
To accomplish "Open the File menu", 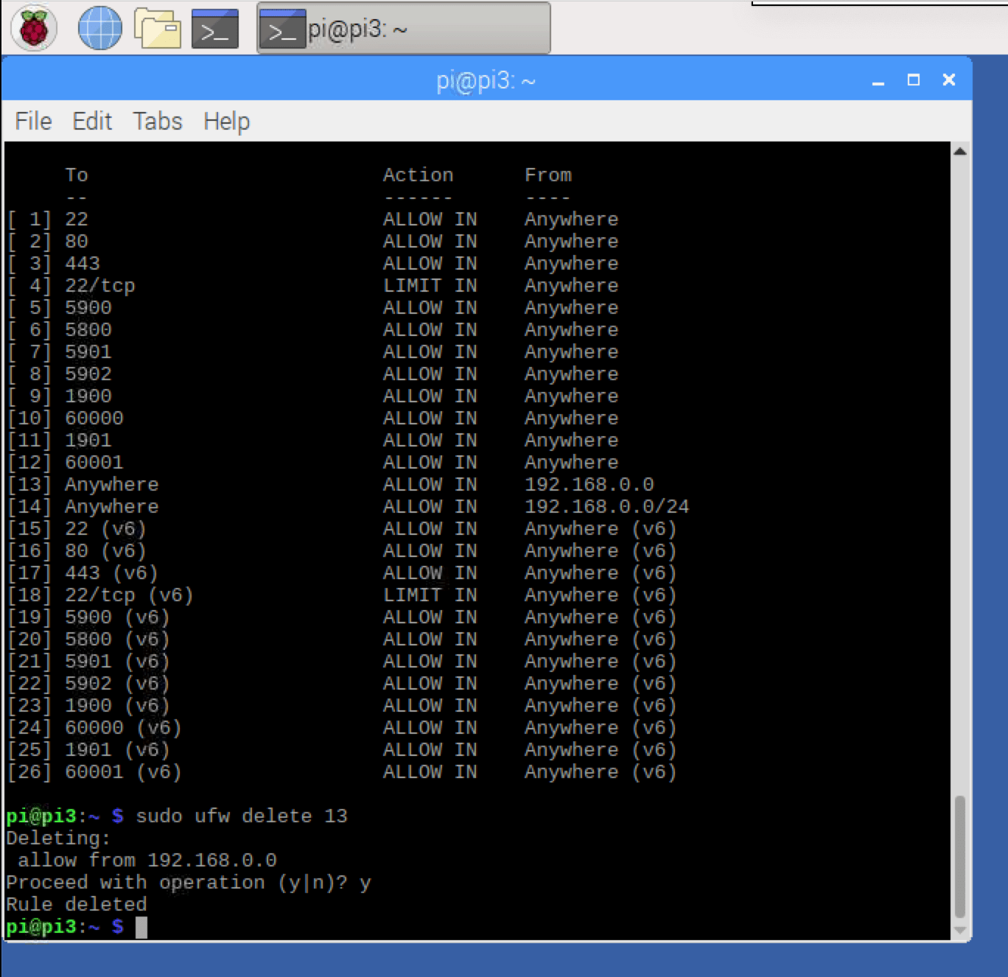I will pyautogui.click(x=33, y=121).
